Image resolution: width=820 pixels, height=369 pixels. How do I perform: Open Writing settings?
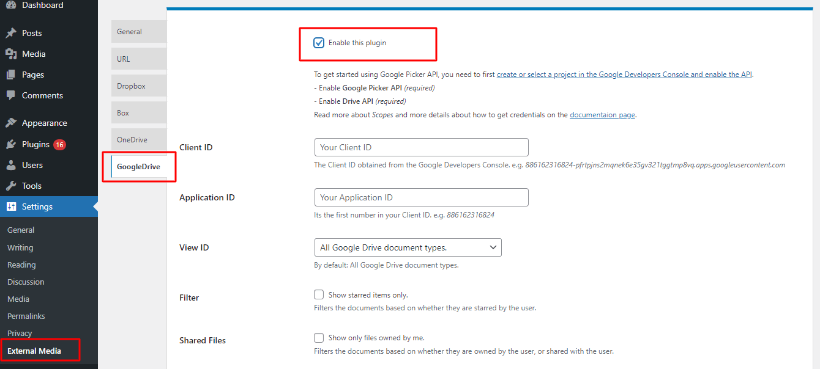[x=20, y=247]
